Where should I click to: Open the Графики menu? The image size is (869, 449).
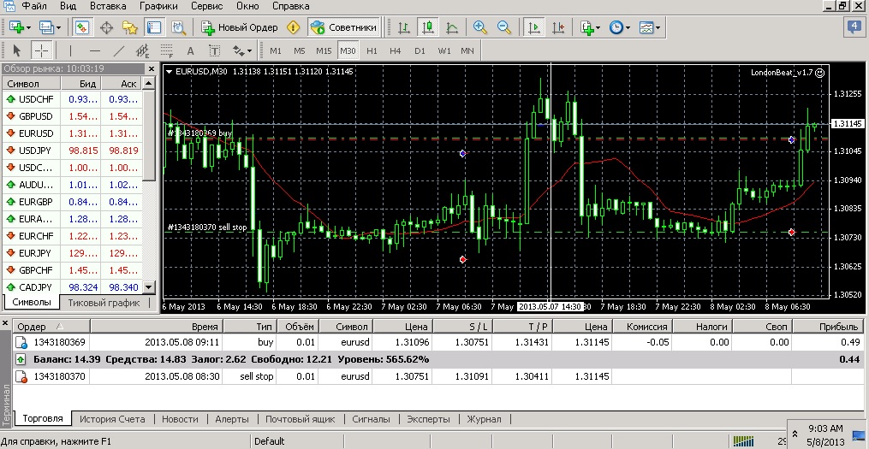click(x=158, y=7)
